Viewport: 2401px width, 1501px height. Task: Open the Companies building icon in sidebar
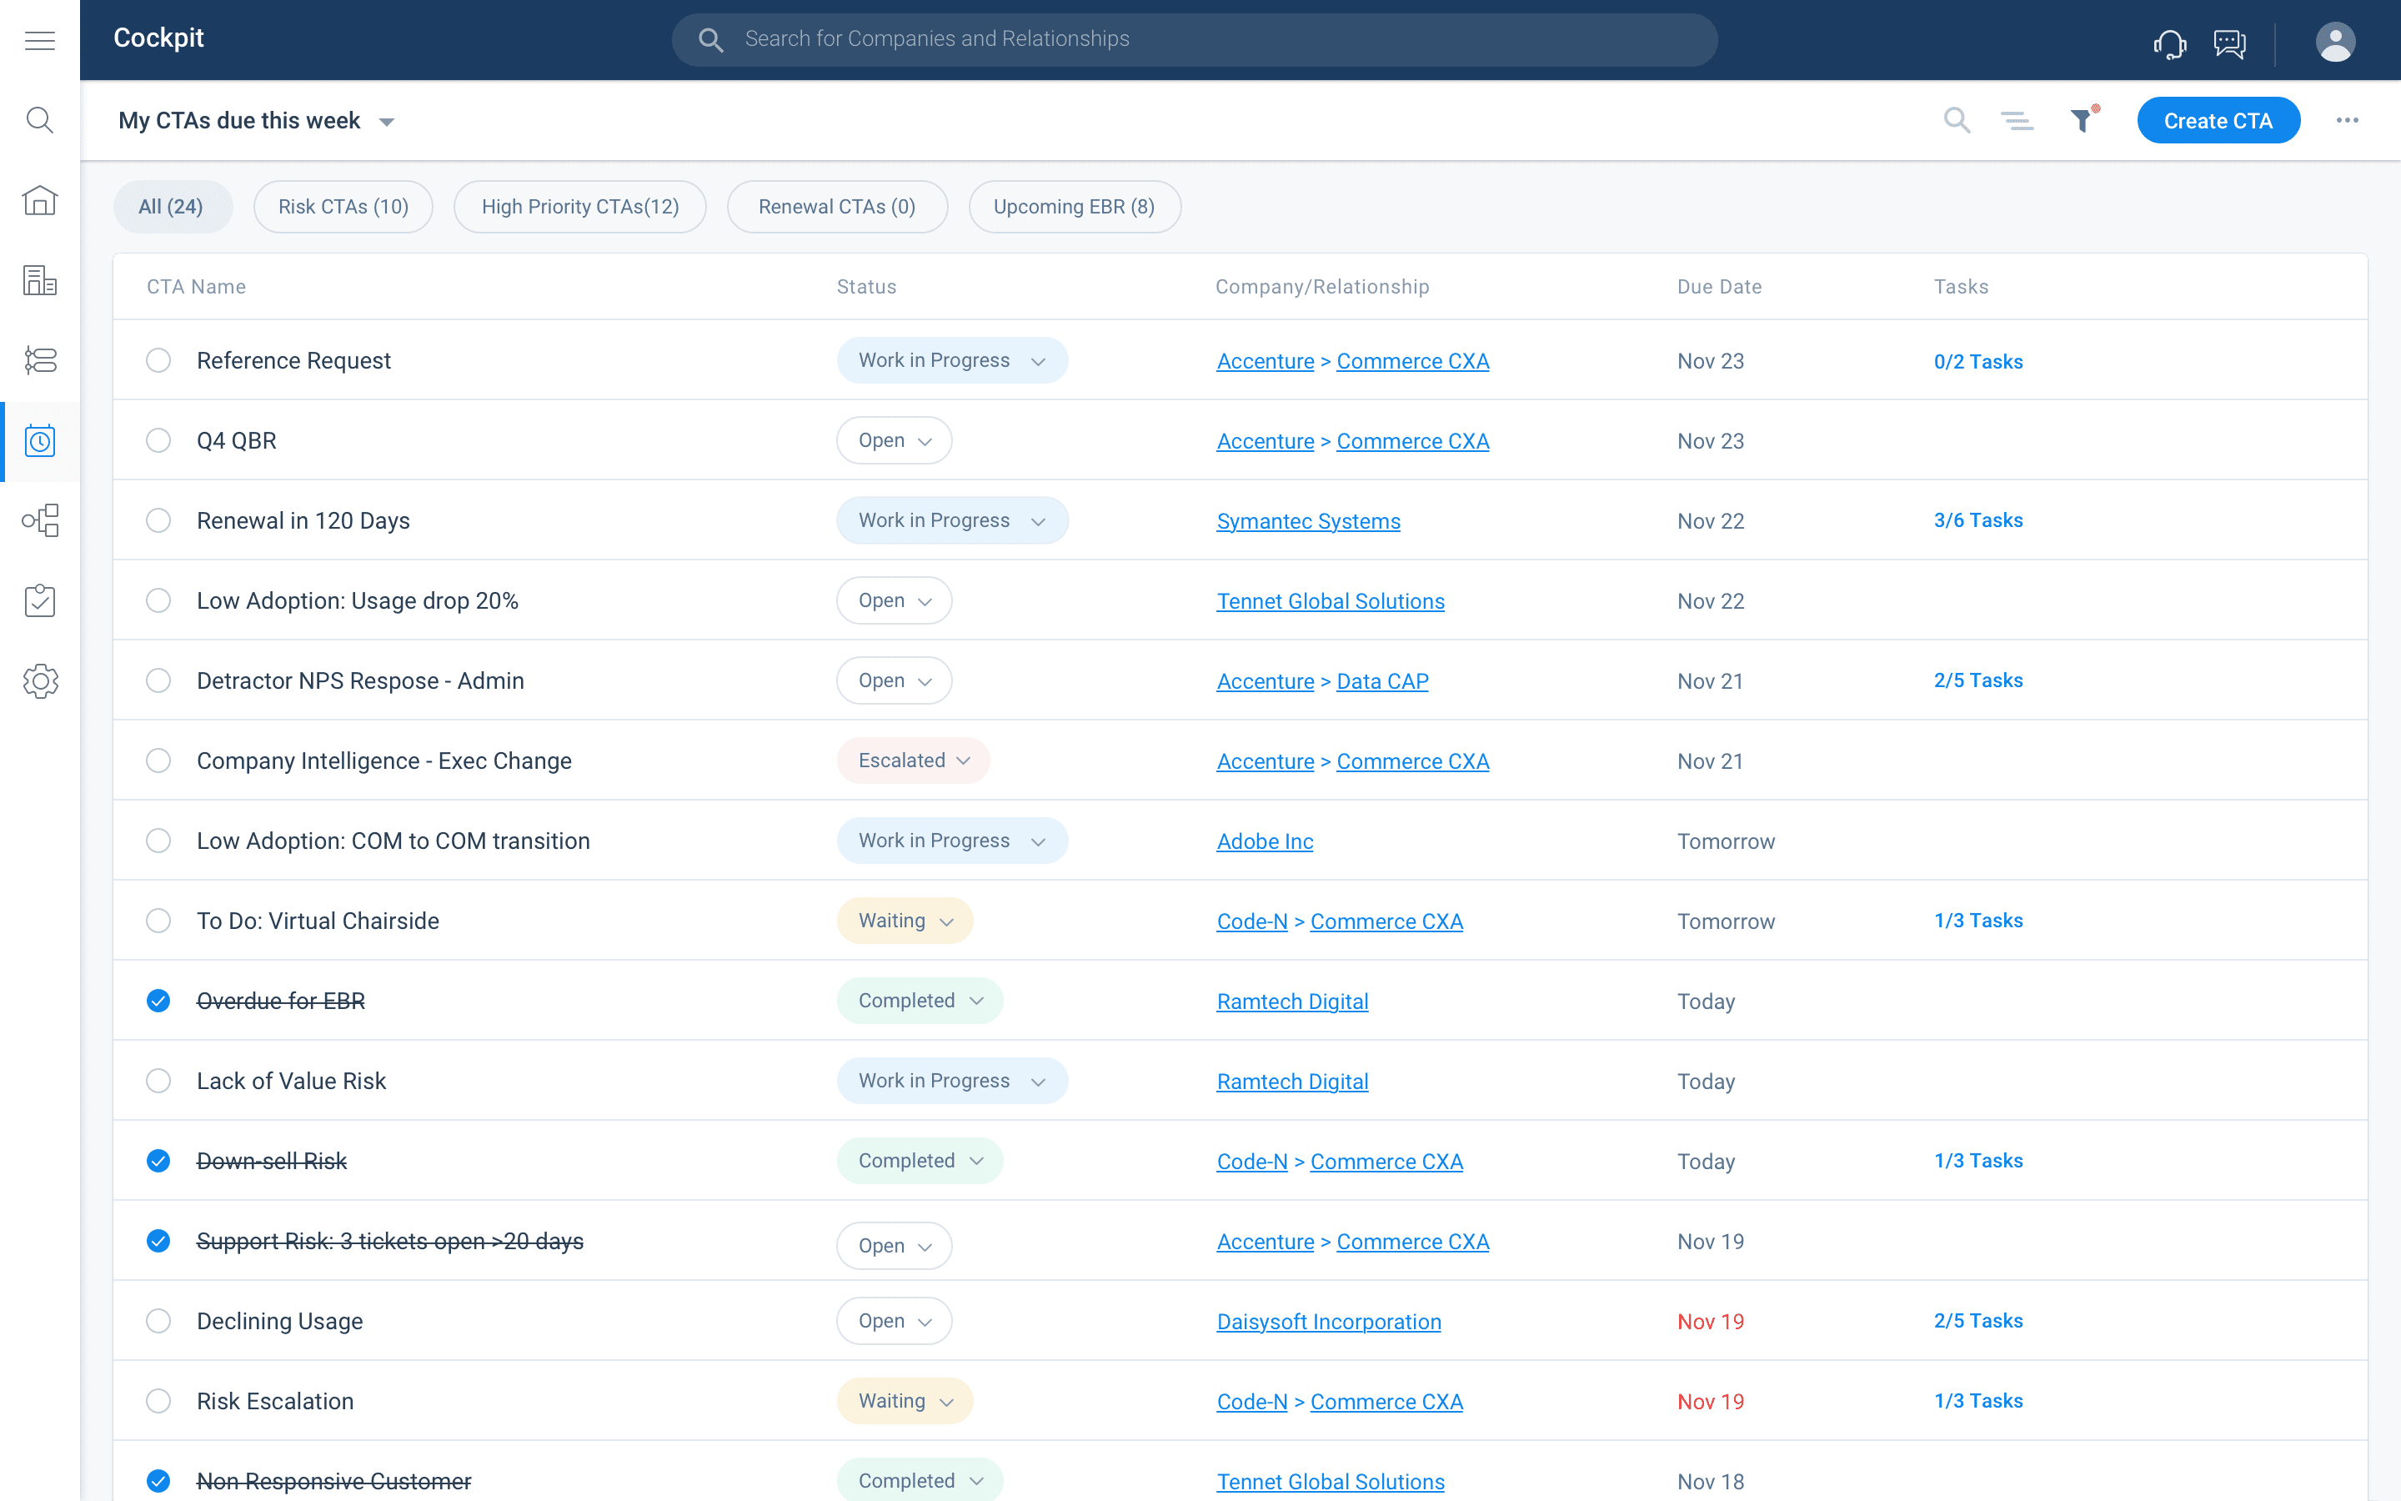click(40, 280)
